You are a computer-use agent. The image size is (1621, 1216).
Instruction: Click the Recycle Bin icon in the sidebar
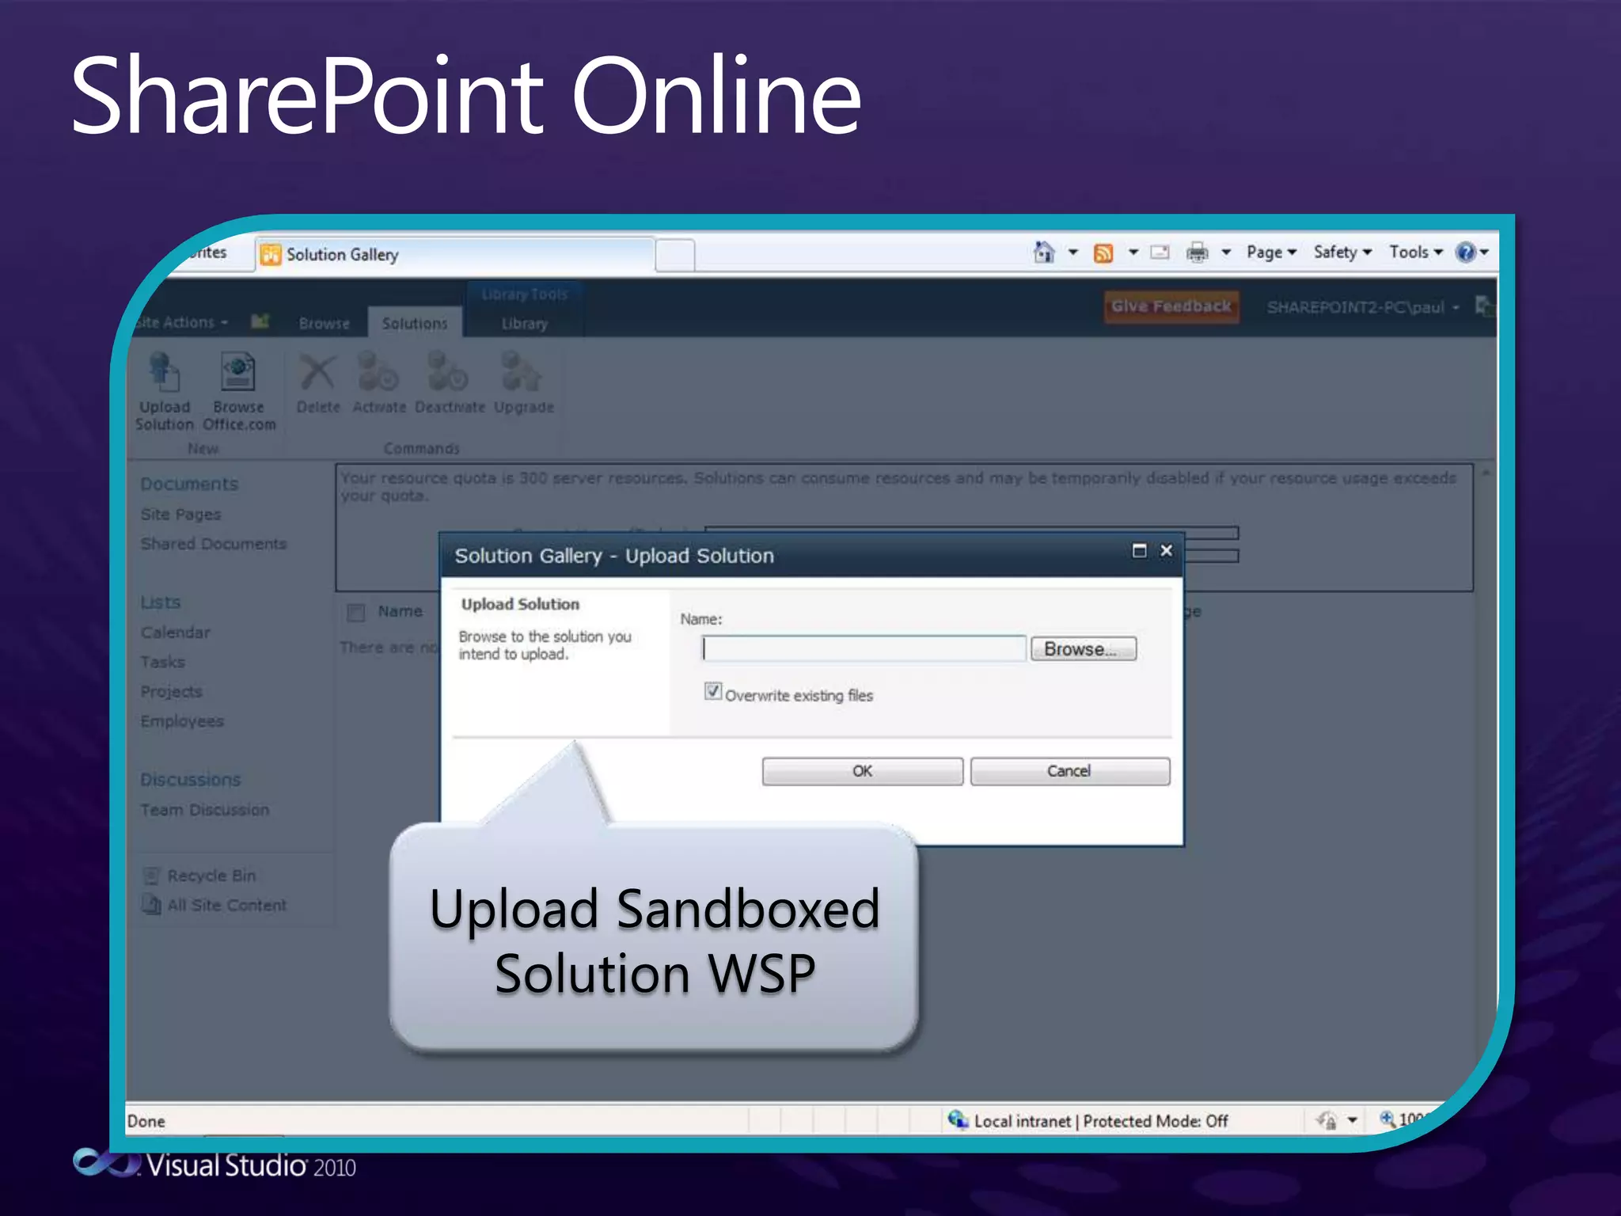tap(151, 876)
